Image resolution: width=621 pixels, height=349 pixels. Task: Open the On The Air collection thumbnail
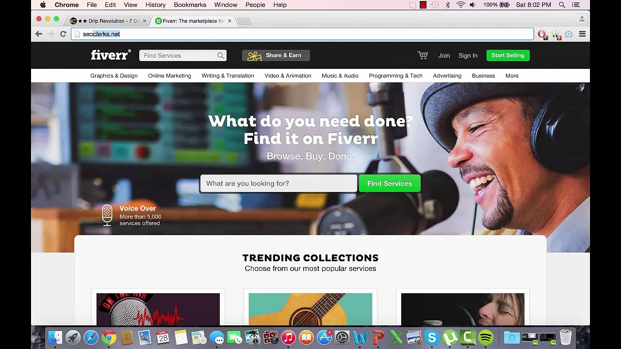(x=158, y=309)
